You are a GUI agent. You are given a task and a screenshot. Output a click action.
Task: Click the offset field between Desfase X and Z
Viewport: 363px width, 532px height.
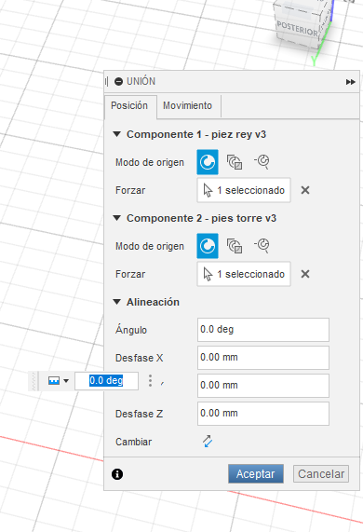263,386
